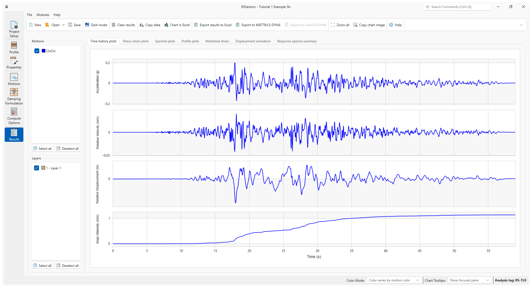Click the Time (s) axis label
This screenshot has width=532, height=288.
coord(314,257)
